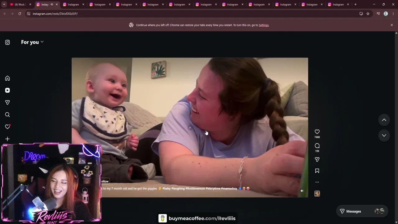This screenshot has width=398, height=224.
Task: Open the #laughing hashtag
Action: tap(178, 189)
